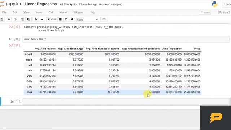Open the command palette keyboard icon
Viewport: 231px width, 130px height.
coord(104,19)
